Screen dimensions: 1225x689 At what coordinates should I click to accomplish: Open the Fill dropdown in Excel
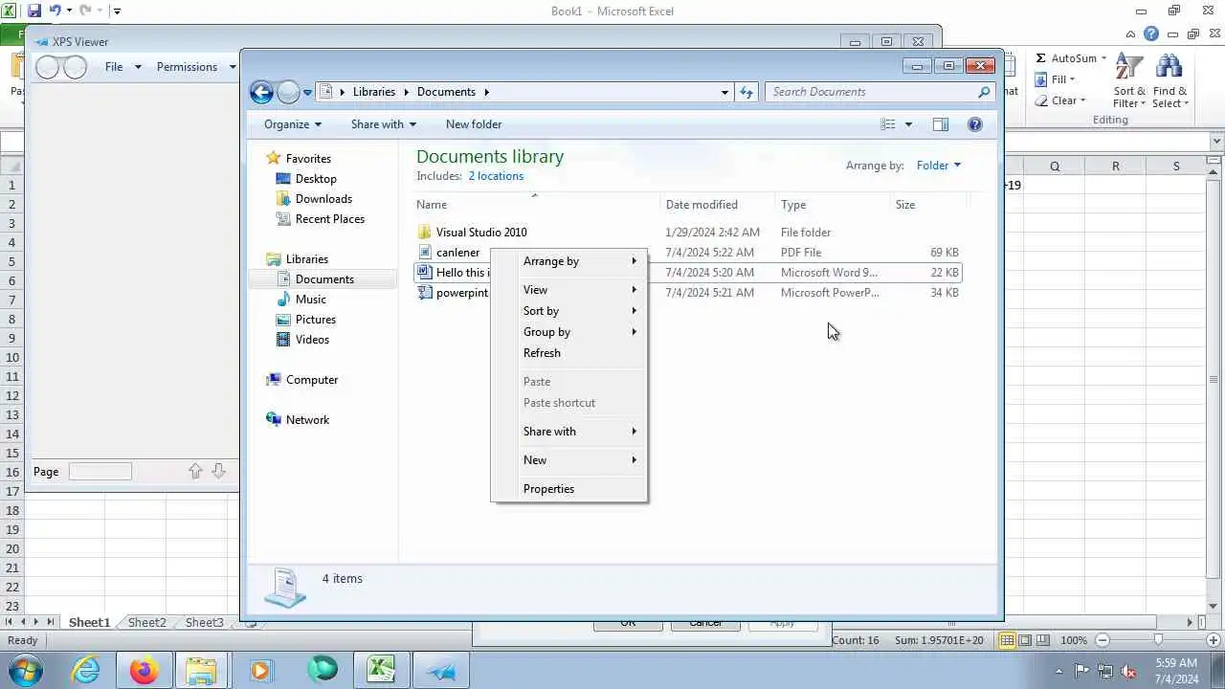pos(1057,79)
